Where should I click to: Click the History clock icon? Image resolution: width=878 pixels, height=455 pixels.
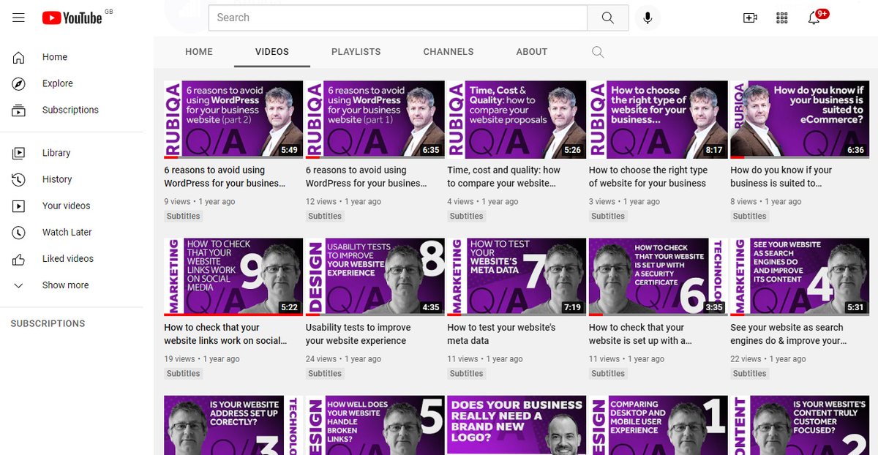(19, 179)
